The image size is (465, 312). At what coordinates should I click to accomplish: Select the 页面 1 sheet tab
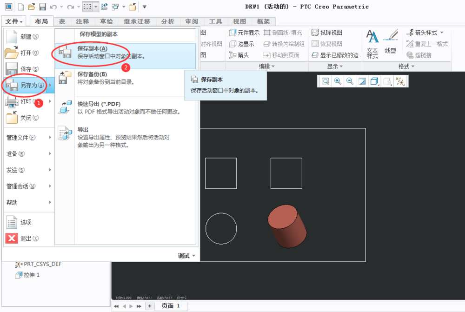click(x=171, y=306)
